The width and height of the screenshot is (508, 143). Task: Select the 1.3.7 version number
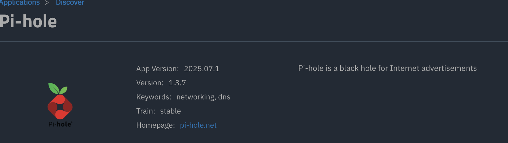(177, 83)
